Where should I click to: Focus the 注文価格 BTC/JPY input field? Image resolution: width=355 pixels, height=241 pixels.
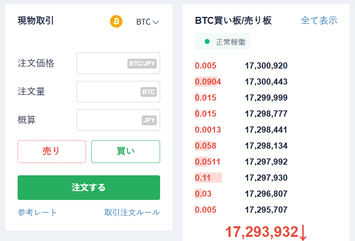(x=118, y=63)
